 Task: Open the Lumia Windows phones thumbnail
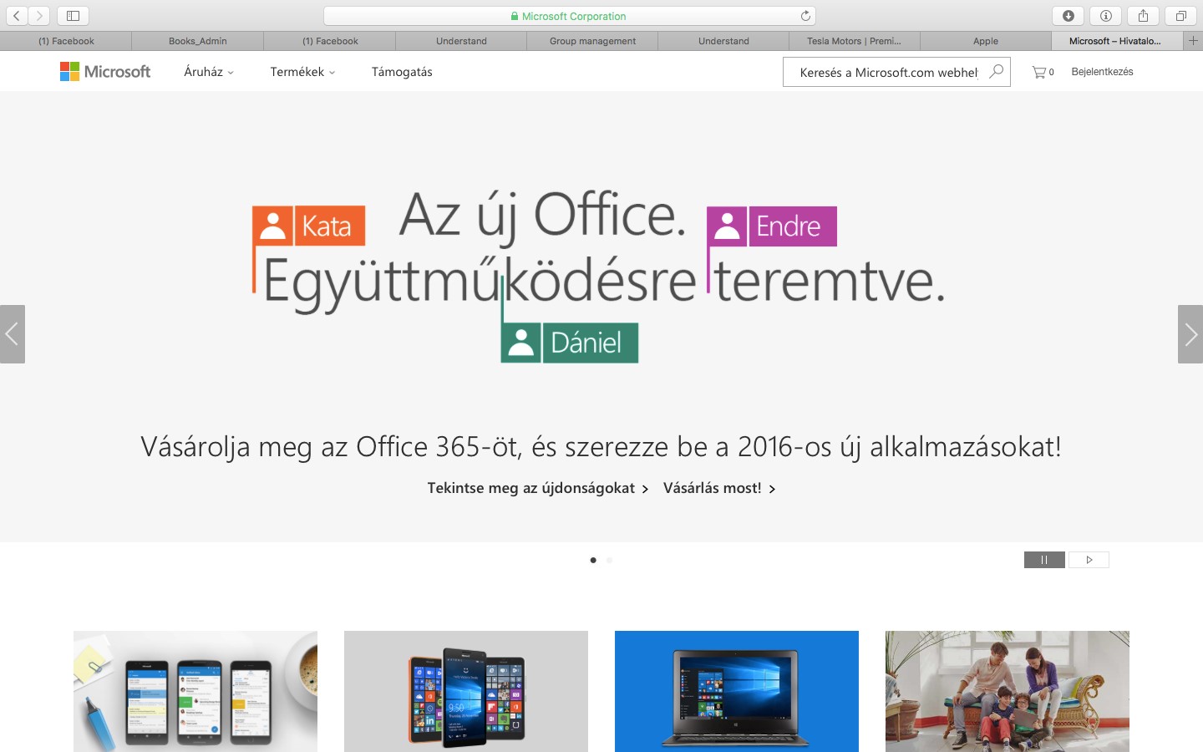click(x=466, y=691)
